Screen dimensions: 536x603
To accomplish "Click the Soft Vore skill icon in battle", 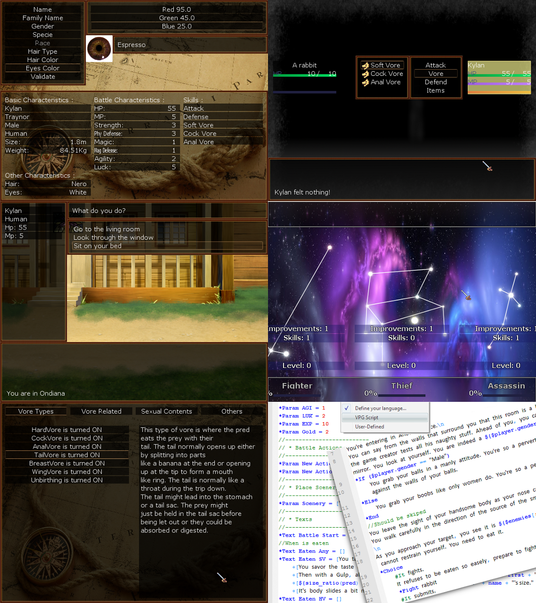I will pos(365,65).
